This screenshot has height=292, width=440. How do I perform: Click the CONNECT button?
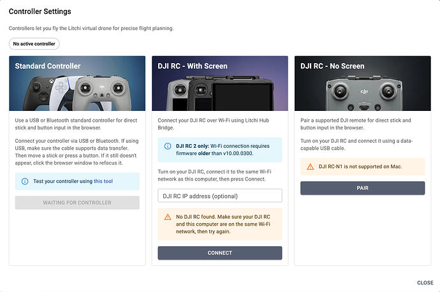220,253
